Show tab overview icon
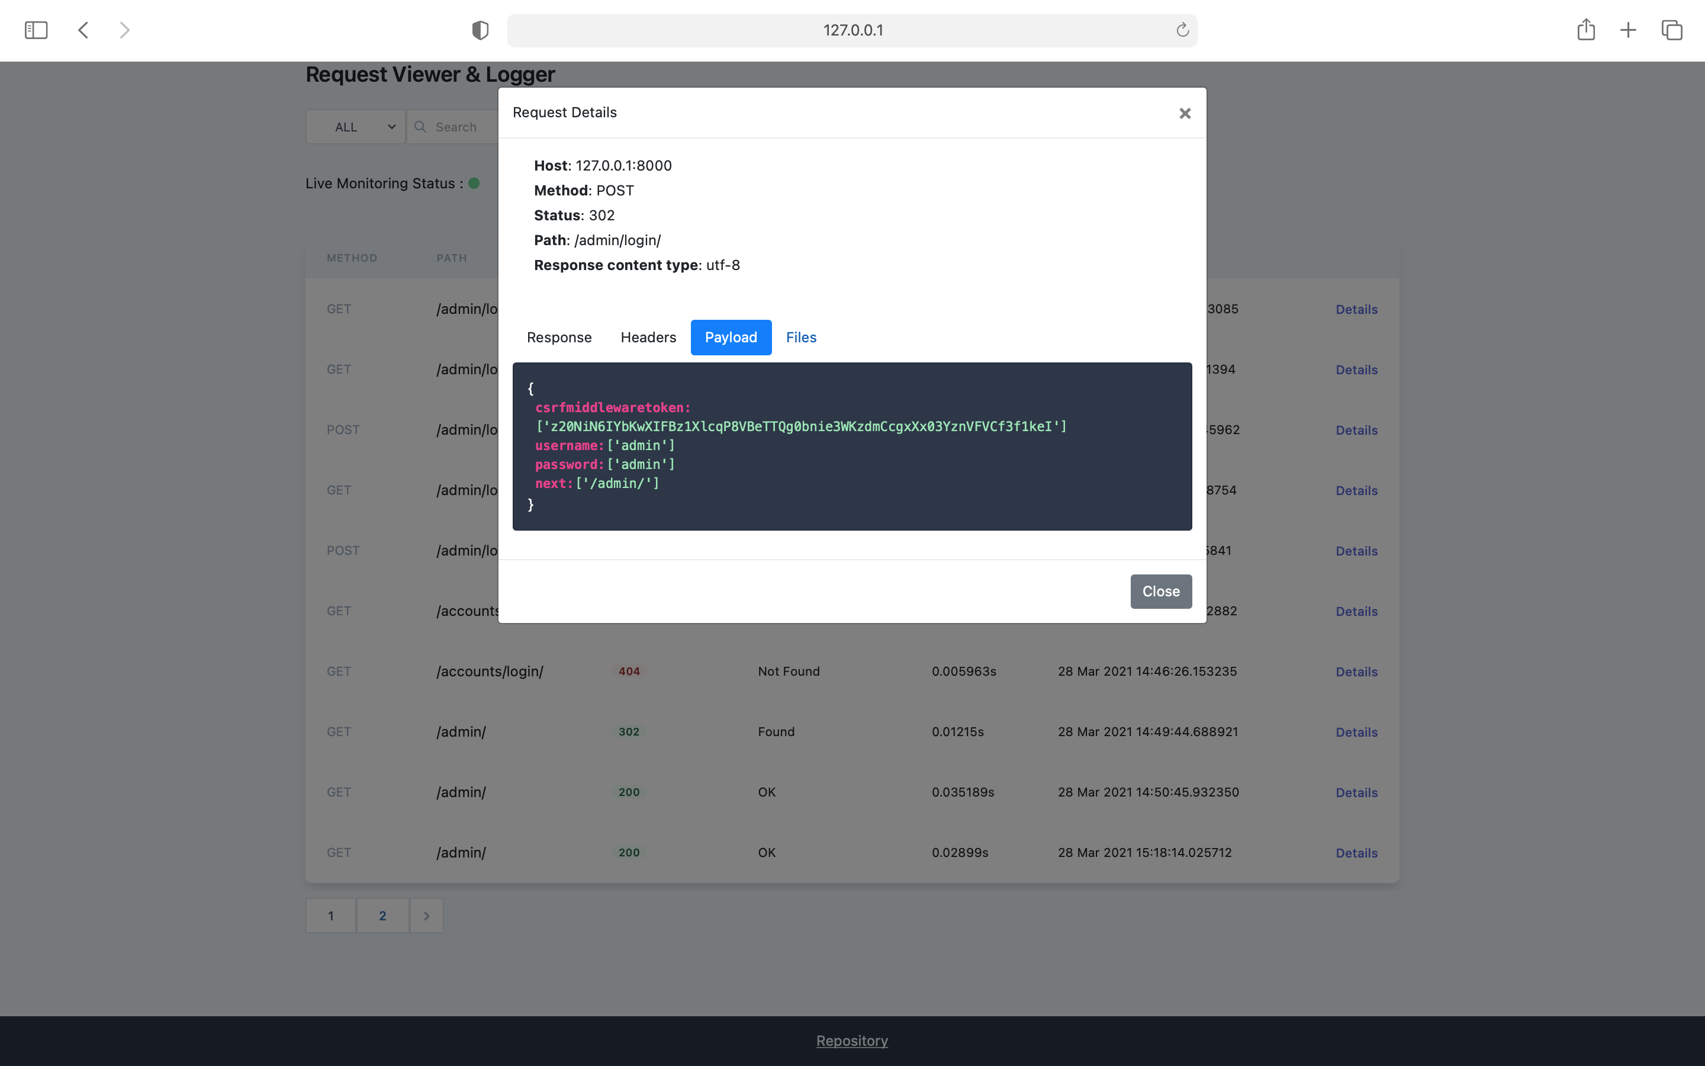The height and width of the screenshot is (1066, 1705). pyautogui.click(x=1672, y=30)
